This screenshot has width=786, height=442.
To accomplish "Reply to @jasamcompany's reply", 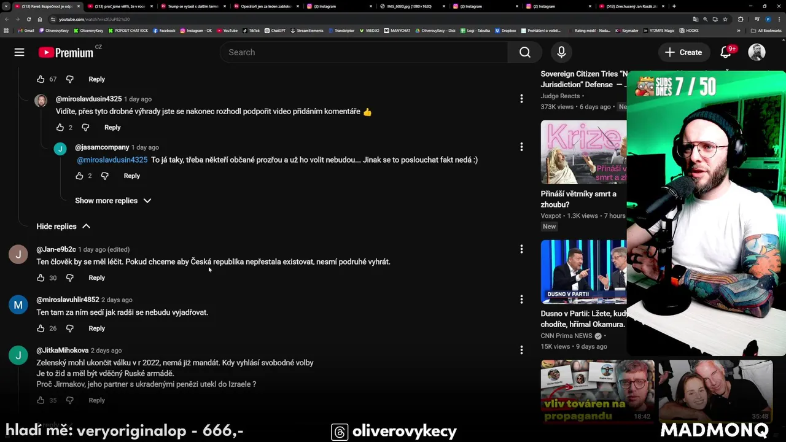I will tap(131, 176).
